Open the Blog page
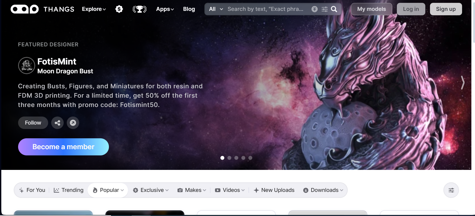Viewport: 475px width, 216px height. pyautogui.click(x=189, y=9)
